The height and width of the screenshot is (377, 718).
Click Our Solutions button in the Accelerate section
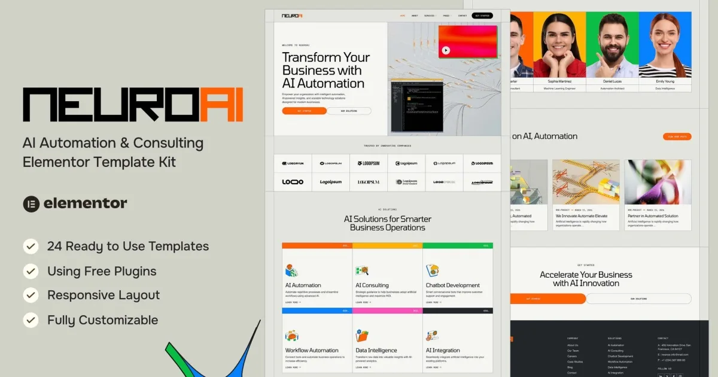pyautogui.click(x=638, y=299)
